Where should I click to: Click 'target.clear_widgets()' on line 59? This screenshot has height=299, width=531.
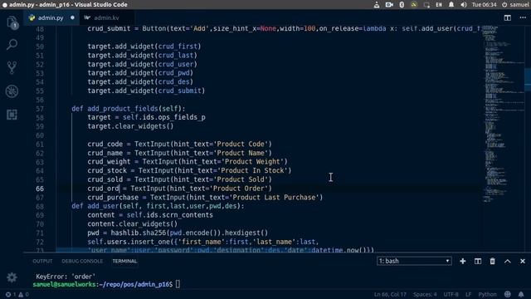pos(130,126)
